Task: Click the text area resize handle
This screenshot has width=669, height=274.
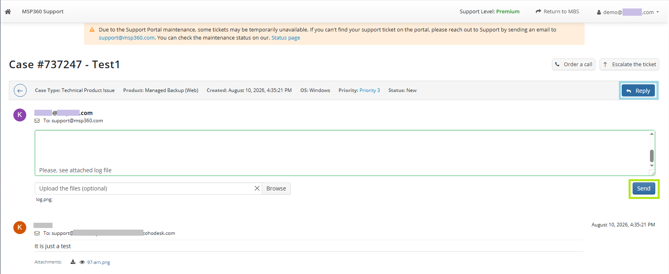Action: [x=652, y=173]
